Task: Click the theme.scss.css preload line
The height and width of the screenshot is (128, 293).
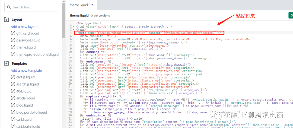Action: 141,93
